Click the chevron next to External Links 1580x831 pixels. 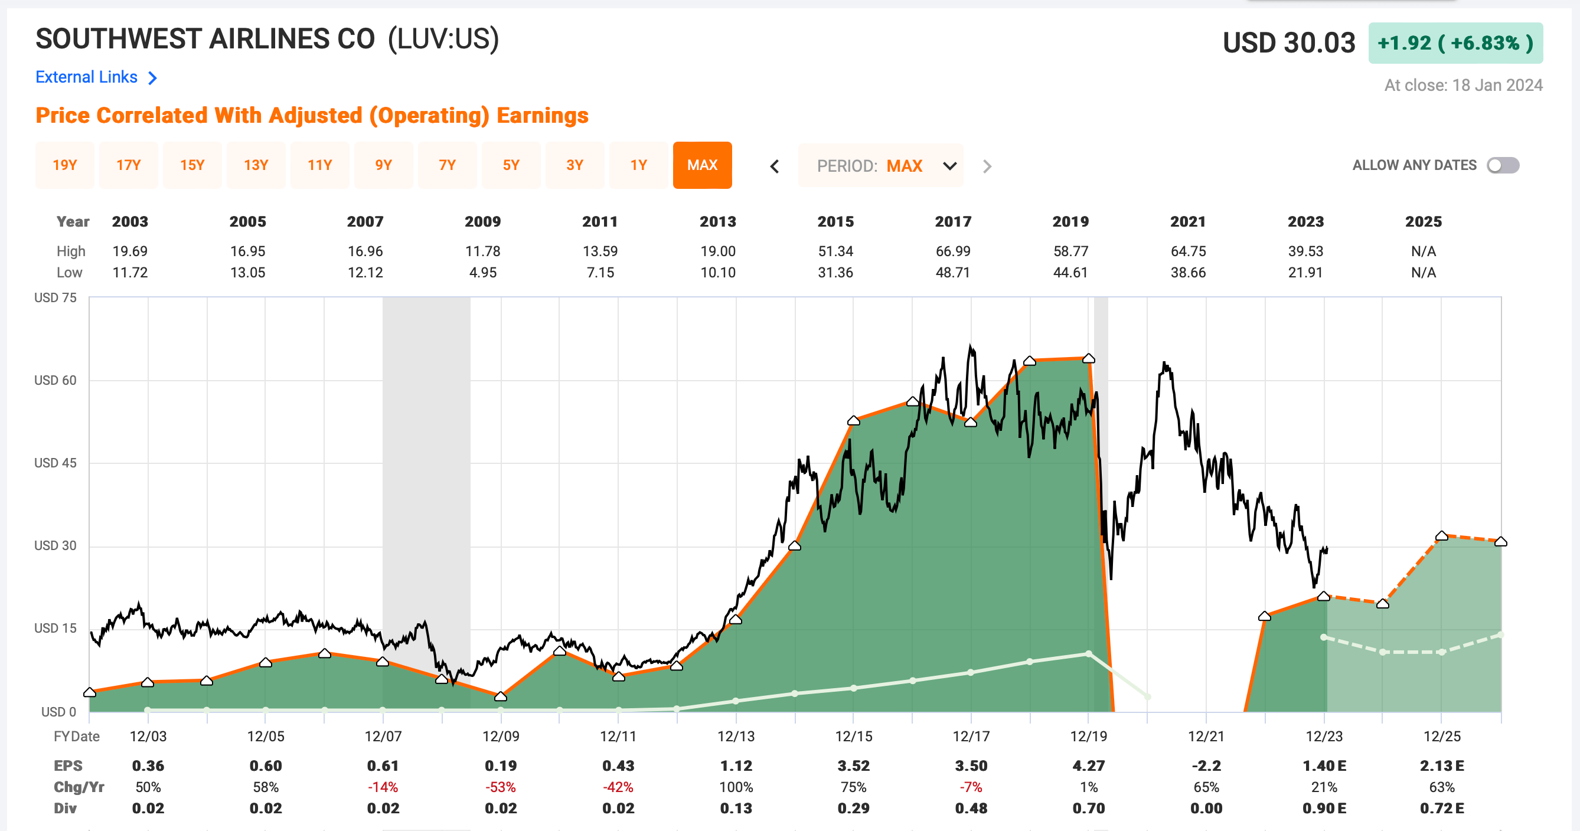click(x=153, y=78)
